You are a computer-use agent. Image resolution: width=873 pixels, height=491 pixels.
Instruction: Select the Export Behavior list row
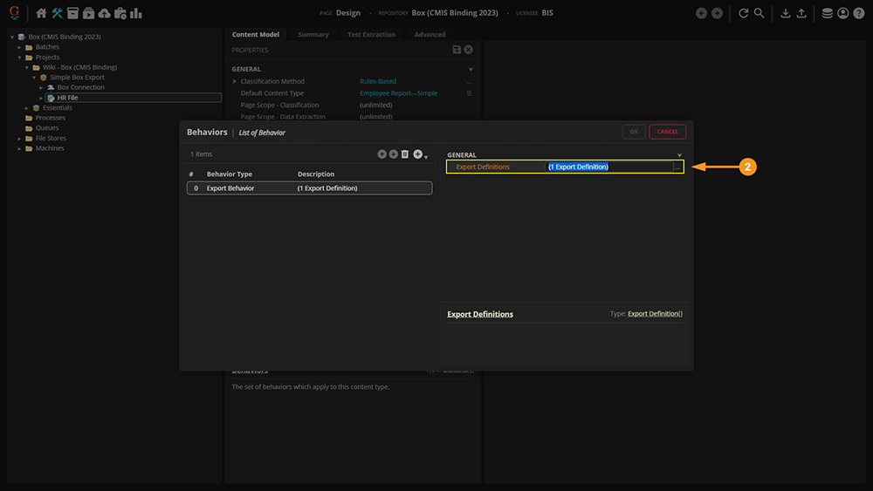(309, 188)
